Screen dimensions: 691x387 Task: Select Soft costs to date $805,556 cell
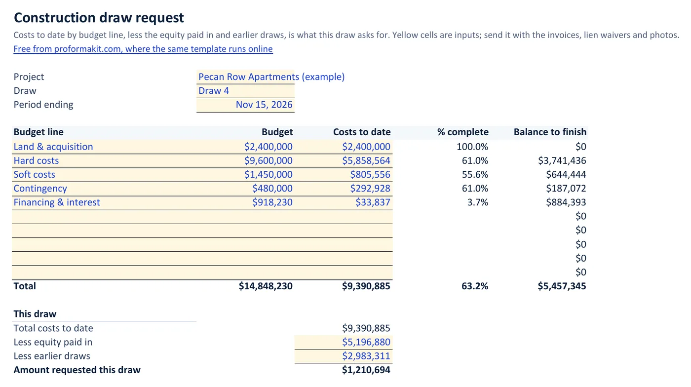(344, 174)
